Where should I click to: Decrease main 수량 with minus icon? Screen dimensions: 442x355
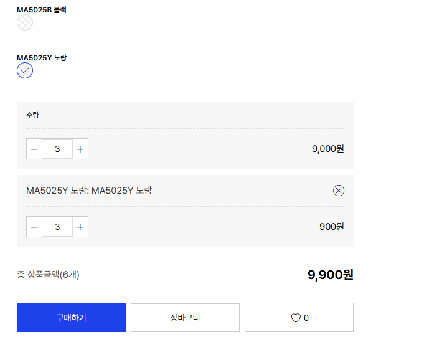click(34, 149)
